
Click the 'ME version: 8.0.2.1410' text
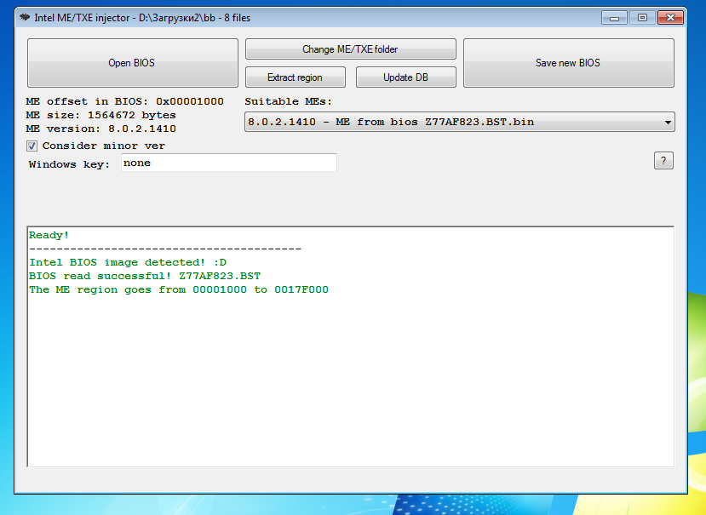coord(100,129)
